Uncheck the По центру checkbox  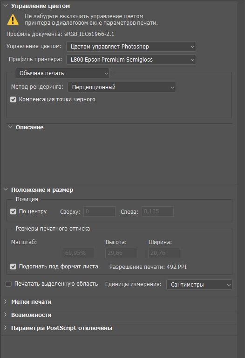[x=13, y=211]
